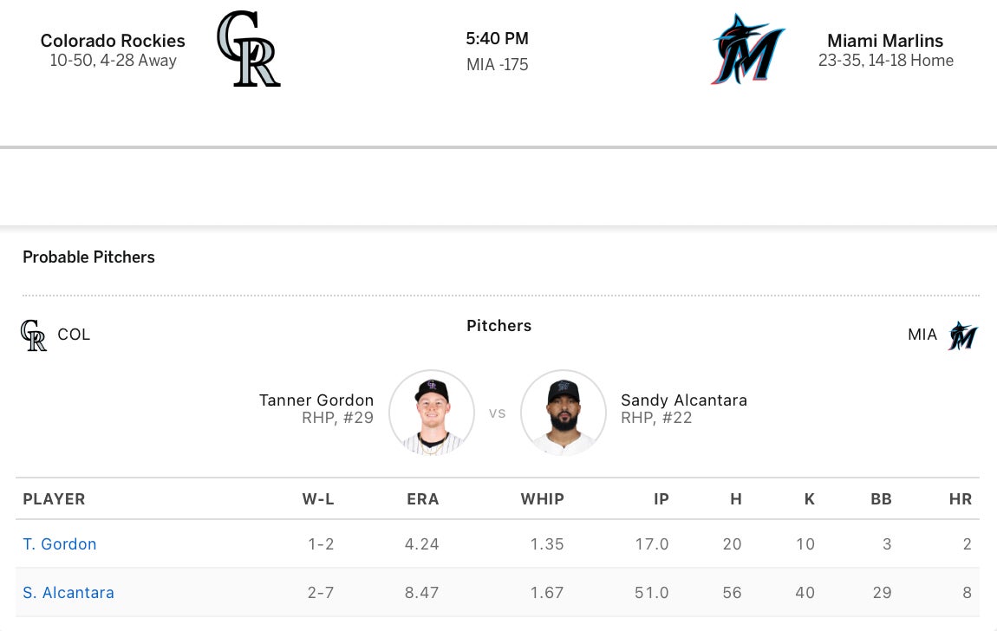Screen dimensions: 997x631
Task: Click the 5:40 PM game time
Action: click(497, 39)
